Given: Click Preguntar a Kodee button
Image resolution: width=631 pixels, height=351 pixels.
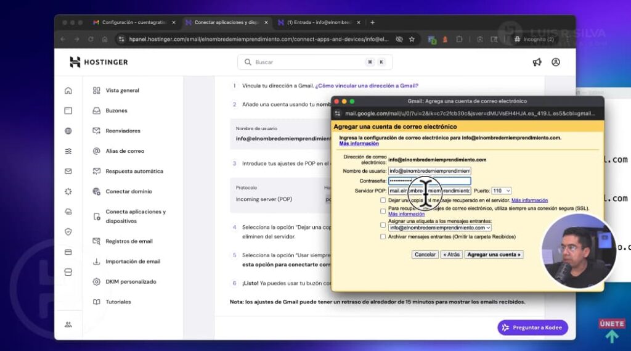Looking at the screenshot, I should 533,328.
